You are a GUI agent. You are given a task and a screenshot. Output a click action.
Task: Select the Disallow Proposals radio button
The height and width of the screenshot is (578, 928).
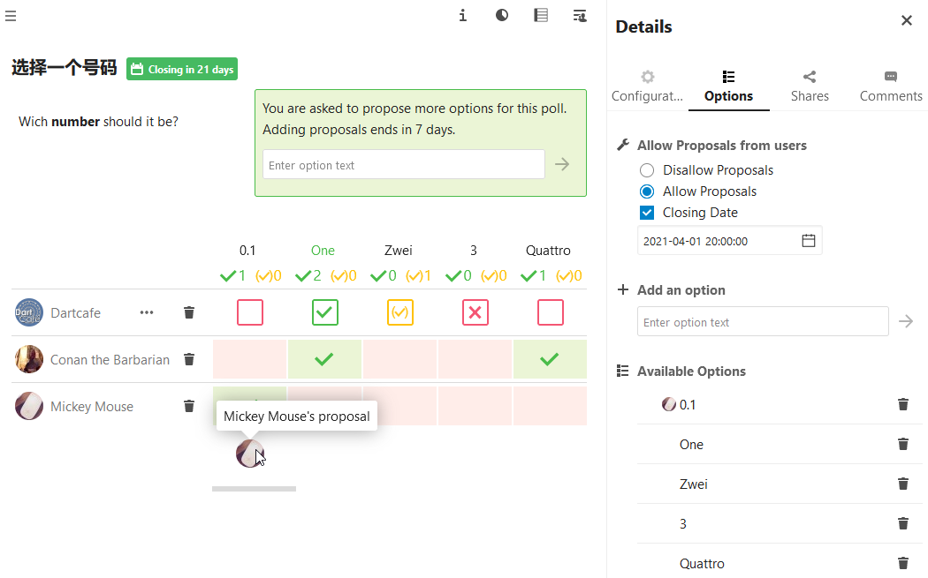647,170
